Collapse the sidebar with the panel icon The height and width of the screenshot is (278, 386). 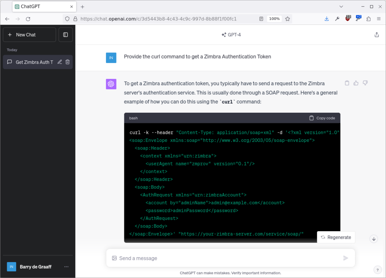(x=65, y=34)
